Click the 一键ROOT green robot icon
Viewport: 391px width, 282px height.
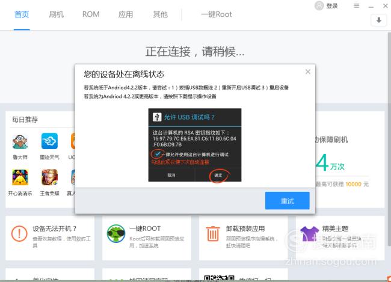pos(116,234)
